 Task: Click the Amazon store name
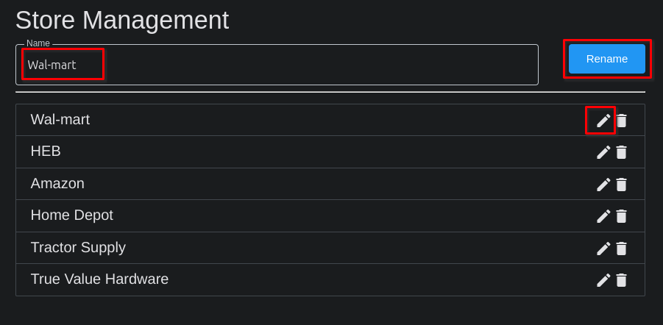57,184
